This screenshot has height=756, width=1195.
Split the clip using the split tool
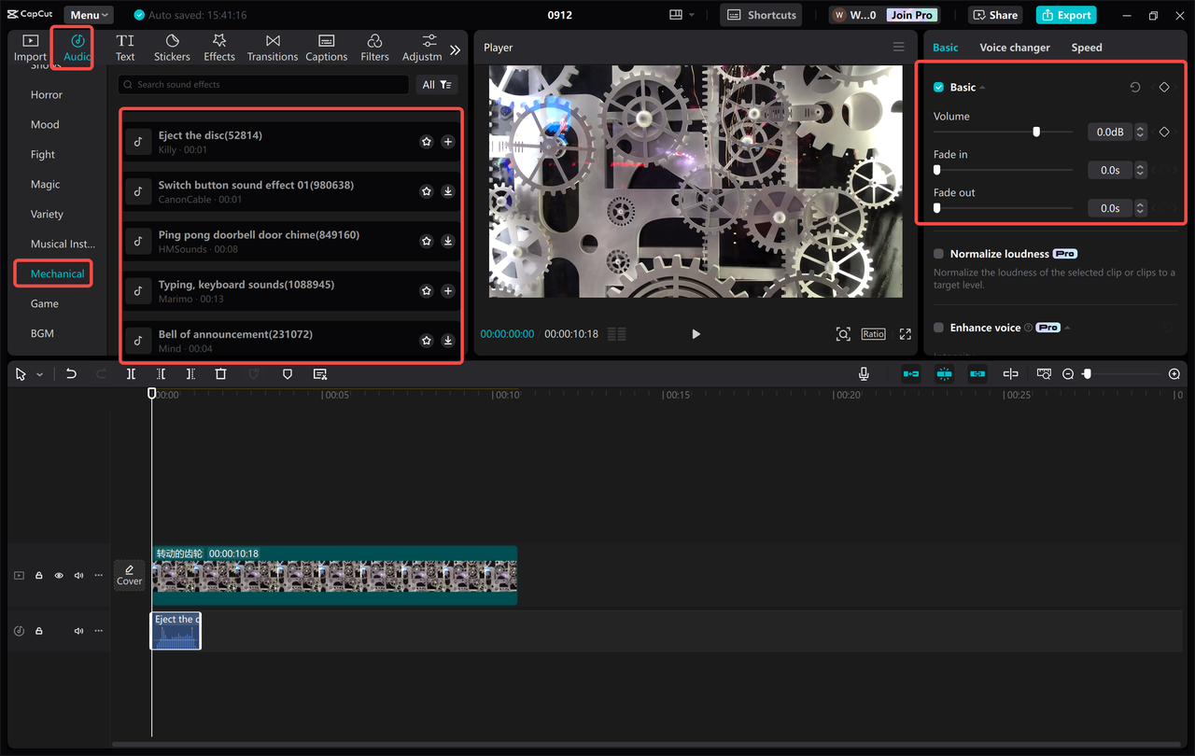131,373
